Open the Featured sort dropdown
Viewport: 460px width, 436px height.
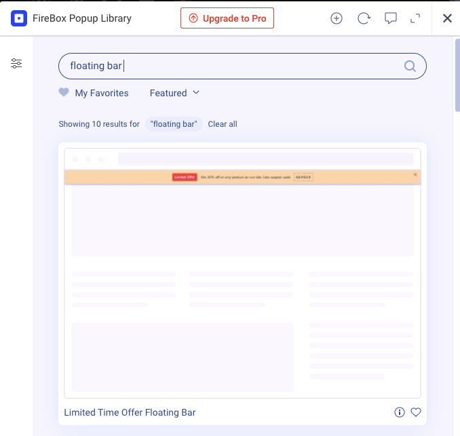(174, 93)
